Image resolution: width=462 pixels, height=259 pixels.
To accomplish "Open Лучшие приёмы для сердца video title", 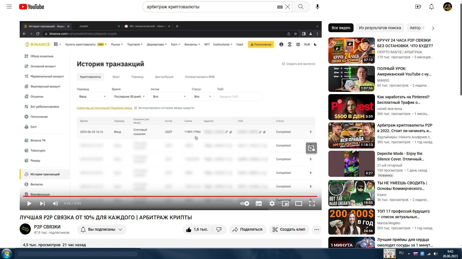I will click(x=405, y=242).
